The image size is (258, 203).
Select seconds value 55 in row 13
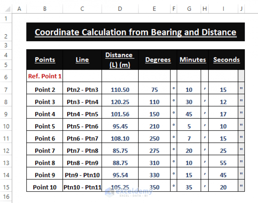[223, 161]
